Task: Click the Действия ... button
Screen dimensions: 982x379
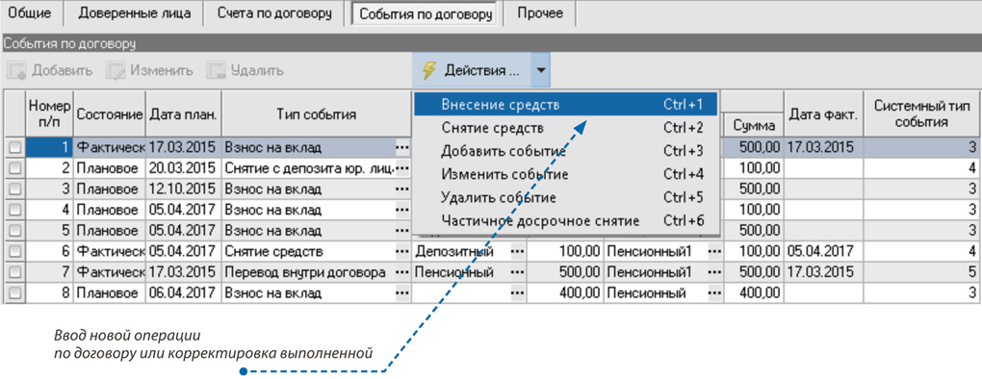Action: 472,70
